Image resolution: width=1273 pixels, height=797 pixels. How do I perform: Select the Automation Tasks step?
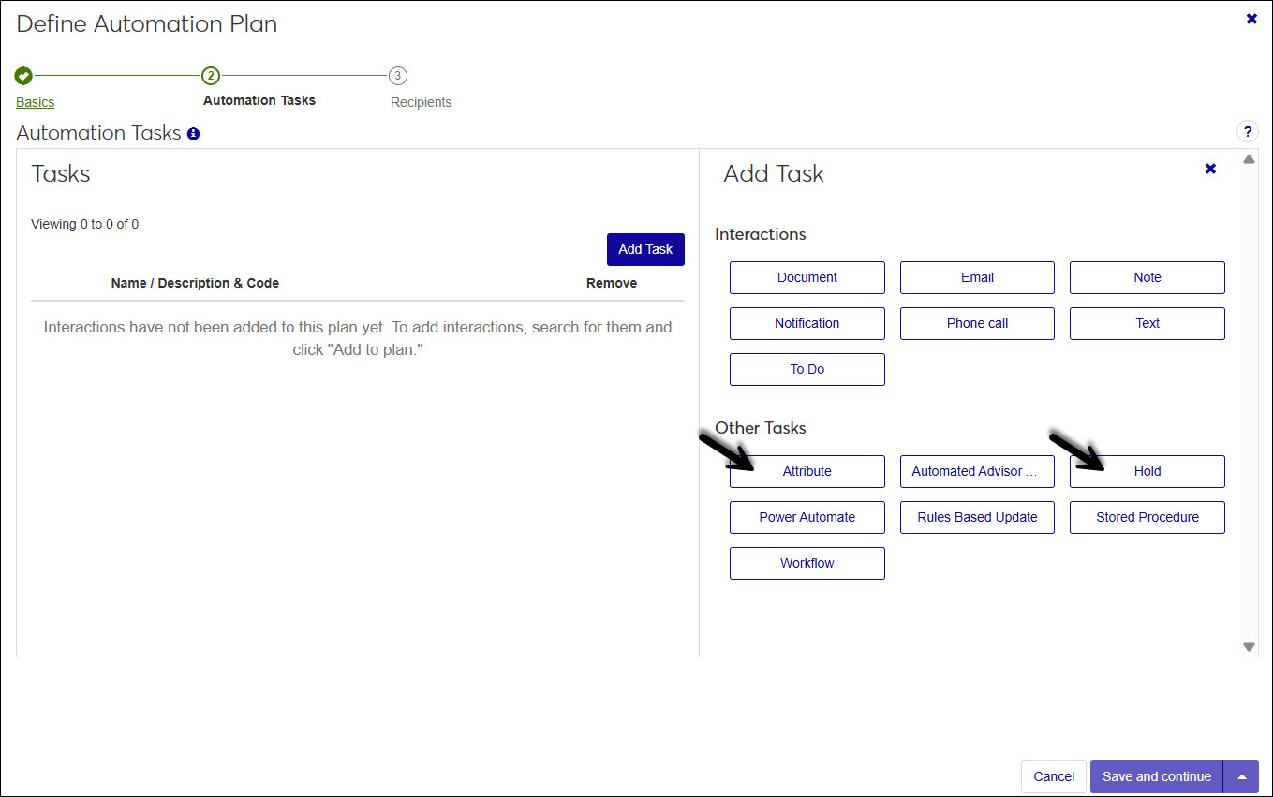259,100
